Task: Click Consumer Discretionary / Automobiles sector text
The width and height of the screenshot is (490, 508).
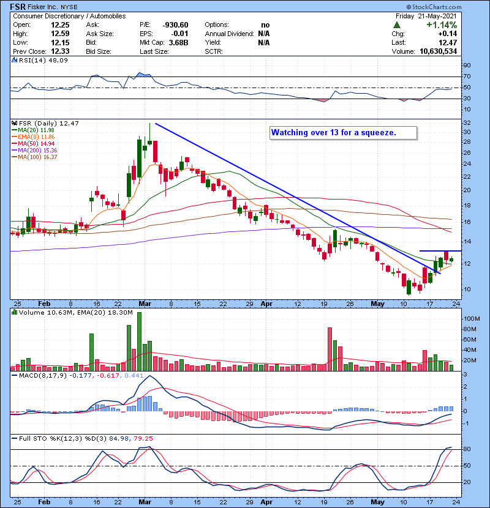Action: 69,16
